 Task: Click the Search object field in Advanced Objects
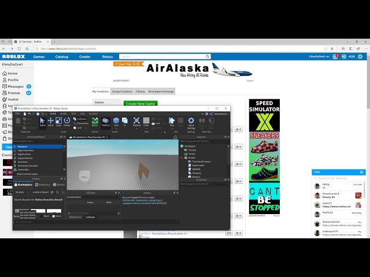39,141
